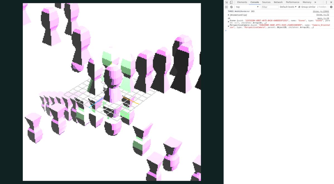Open the main.js:24 source link
334x184 pixels.
point(323,18)
